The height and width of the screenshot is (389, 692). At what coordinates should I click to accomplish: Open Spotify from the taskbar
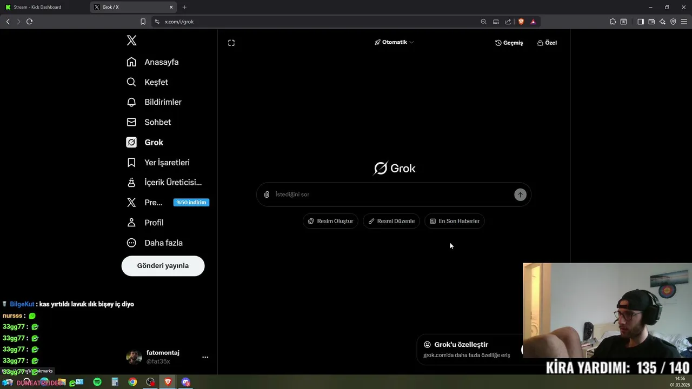pos(97,382)
